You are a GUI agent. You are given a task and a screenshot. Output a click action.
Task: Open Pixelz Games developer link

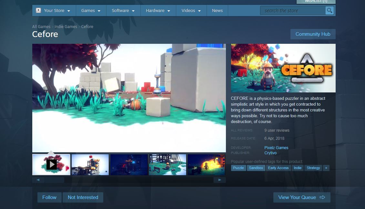pos(276,148)
